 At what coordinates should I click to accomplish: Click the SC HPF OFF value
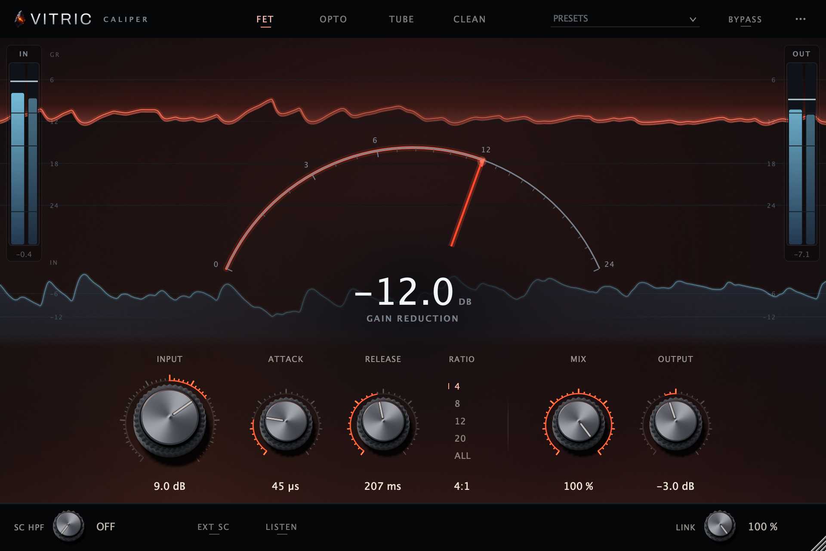[x=105, y=526]
